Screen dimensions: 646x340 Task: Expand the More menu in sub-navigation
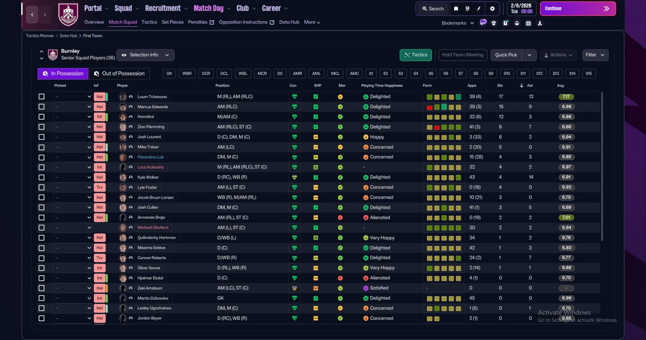[312, 22]
